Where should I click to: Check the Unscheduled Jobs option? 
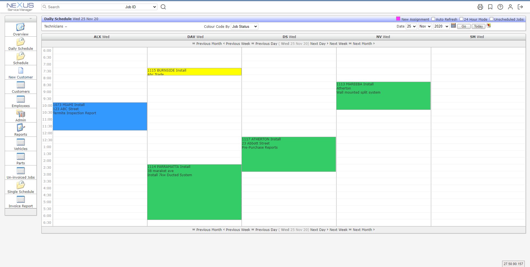point(491,18)
